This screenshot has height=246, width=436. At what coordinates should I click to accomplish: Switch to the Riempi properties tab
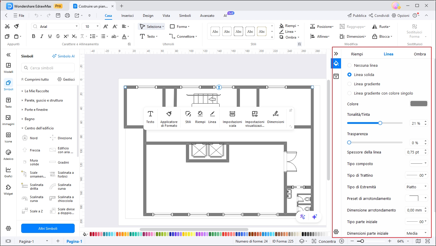pyautogui.click(x=357, y=54)
